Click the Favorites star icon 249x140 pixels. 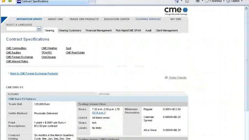pyautogui.click(x=4, y=1)
